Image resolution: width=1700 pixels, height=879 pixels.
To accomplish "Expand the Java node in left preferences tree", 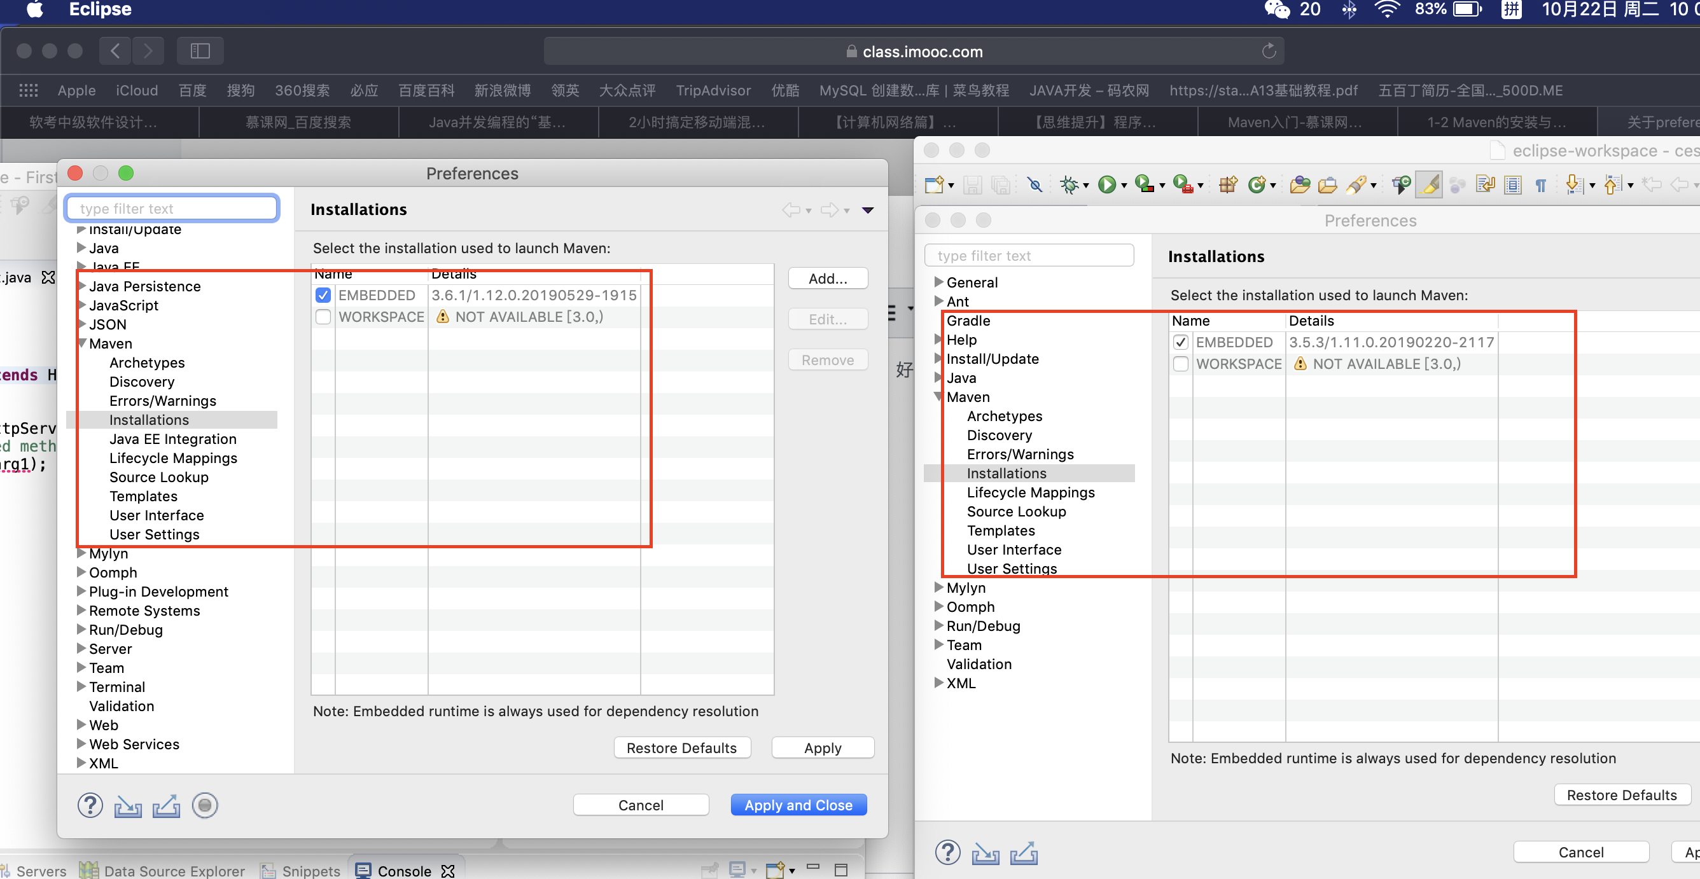I will pos(82,247).
